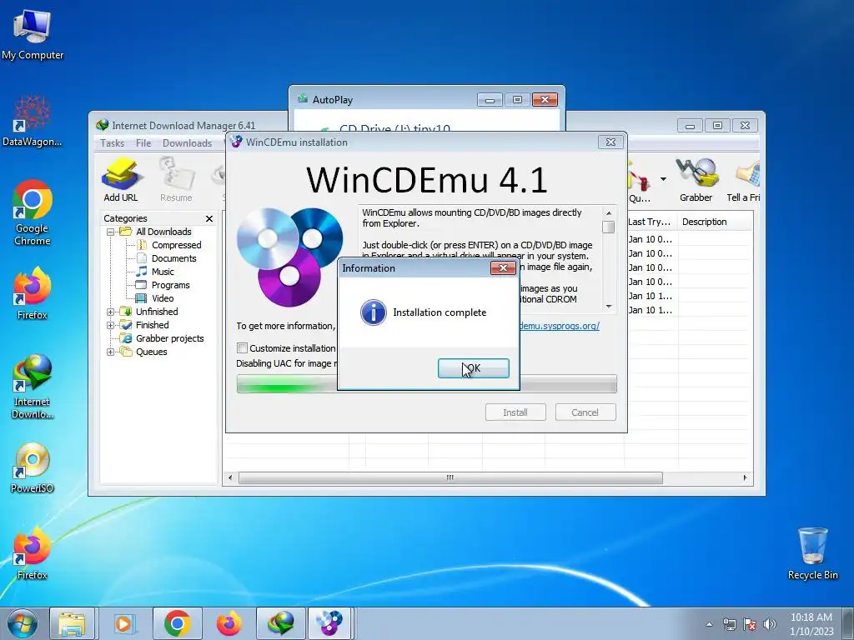Screen dimensions: 854x640
Task: Switch to Chrome on the taskbar
Action: tap(177, 623)
